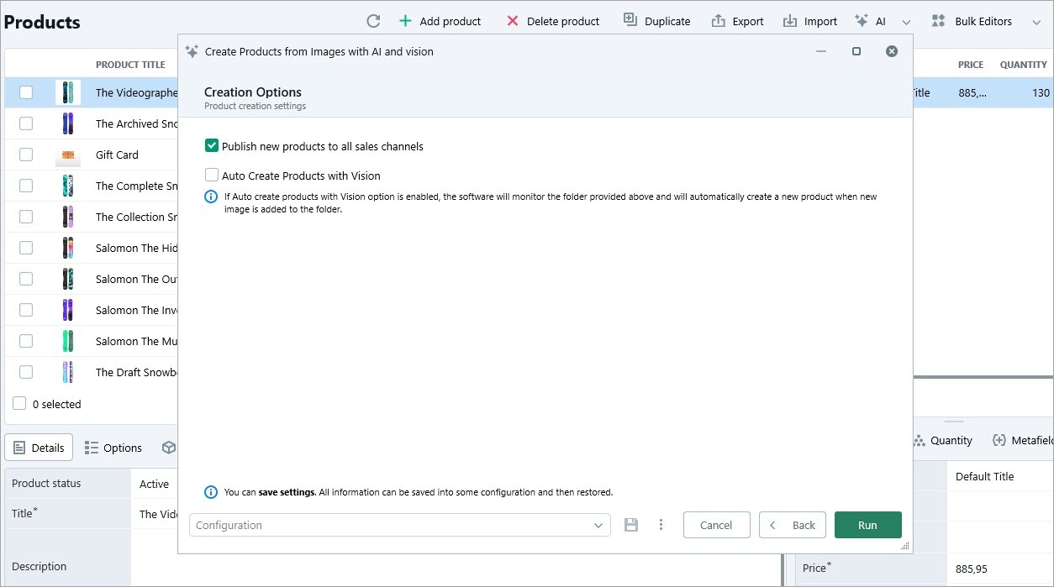1054x587 pixels.
Task: Open the Duplicate products tool
Action: point(629,19)
